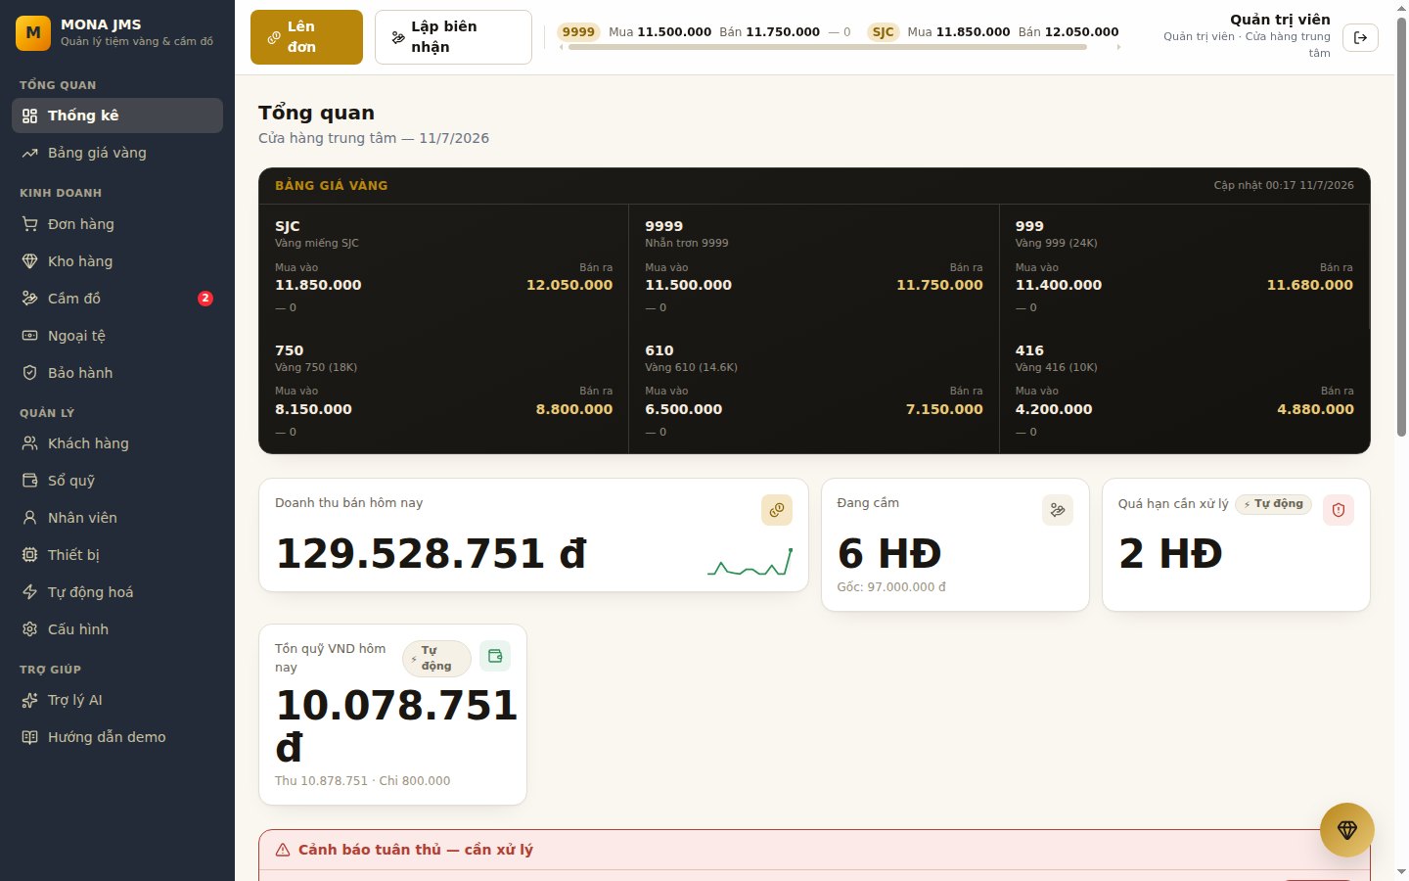Screen dimensions: 1409x881
Task: Click the gold price ticker scrollbar
Action: (x=828, y=47)
